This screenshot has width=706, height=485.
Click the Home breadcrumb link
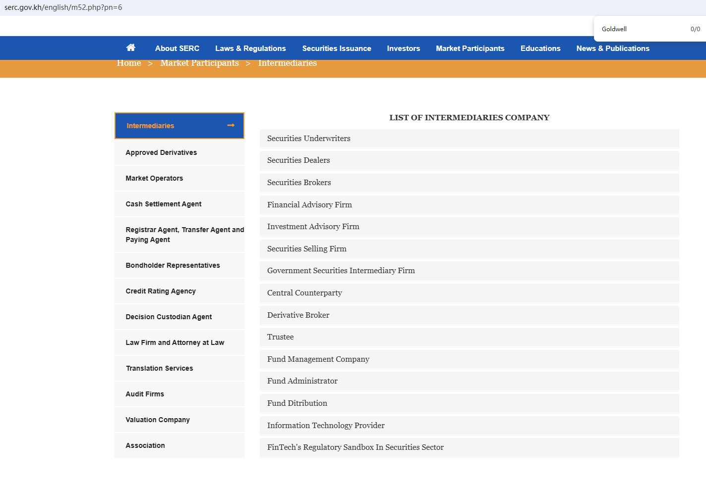[129, 63]
